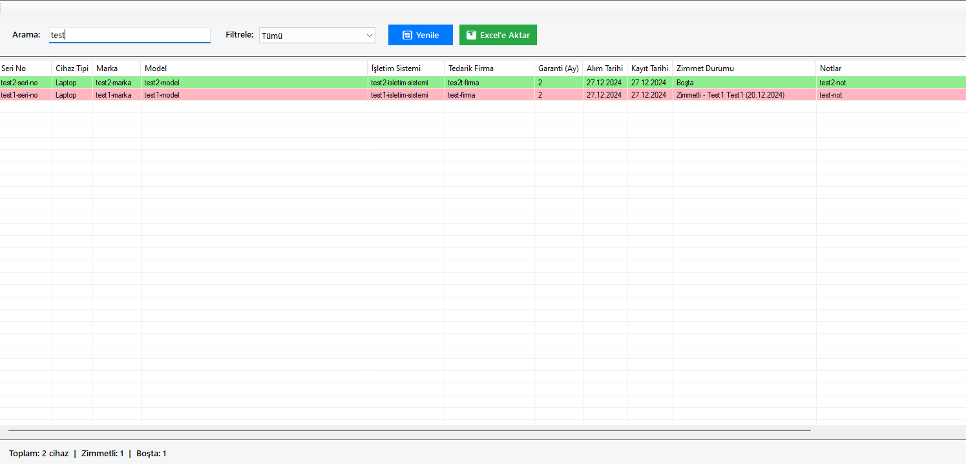Click the Toplam: 2 cihaz status text
The width and height of the screenshot is (966, 464).
(x=39, y=454)
